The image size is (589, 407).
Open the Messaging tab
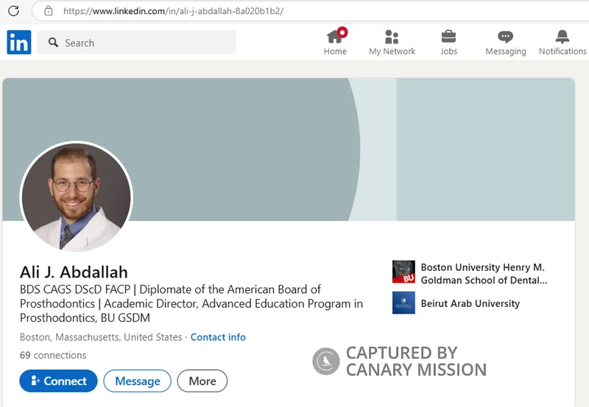[506, 43]
